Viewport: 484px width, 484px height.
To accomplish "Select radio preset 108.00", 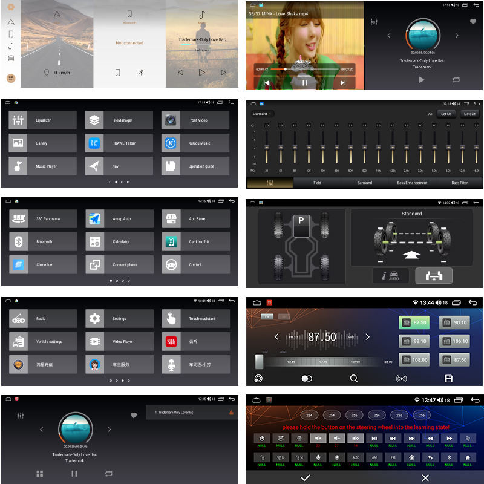I will click(414, 359).
